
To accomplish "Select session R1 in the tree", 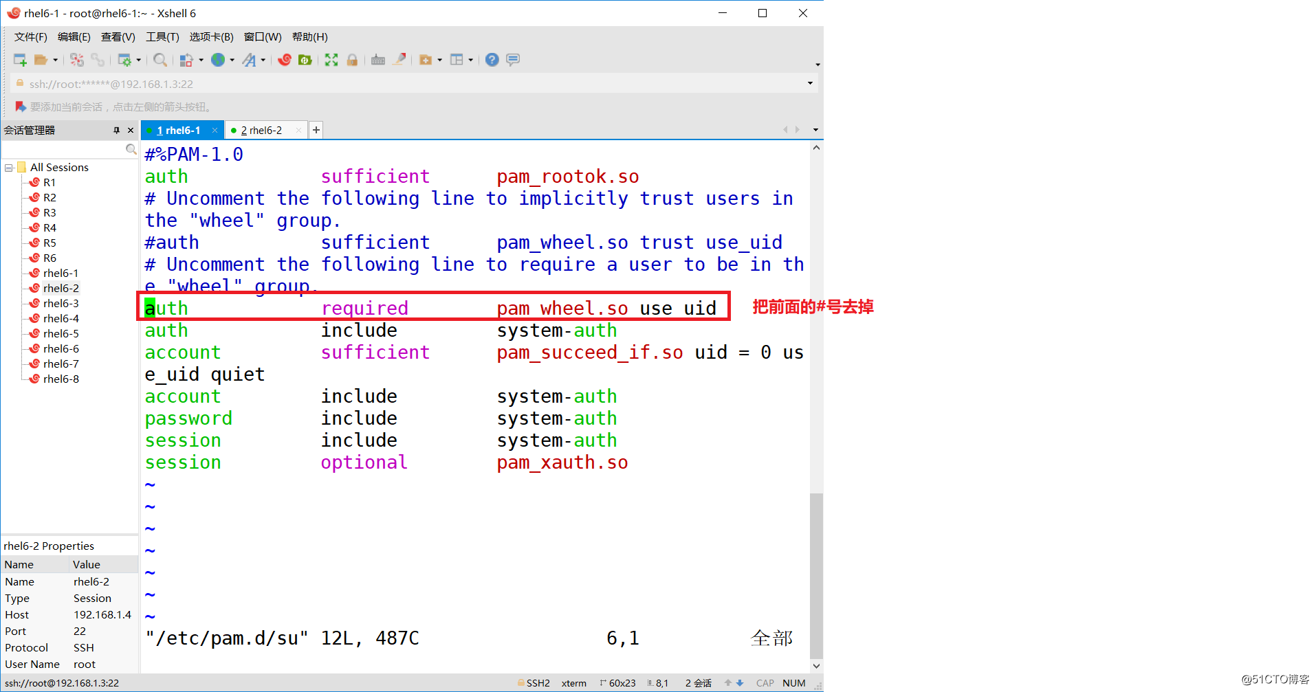I will click(x=50, y=183).
